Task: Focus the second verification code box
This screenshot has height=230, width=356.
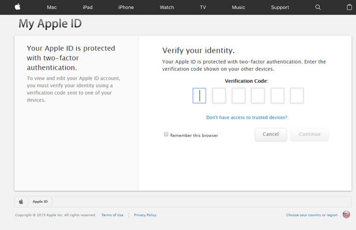Action: (x=219, y=96)
